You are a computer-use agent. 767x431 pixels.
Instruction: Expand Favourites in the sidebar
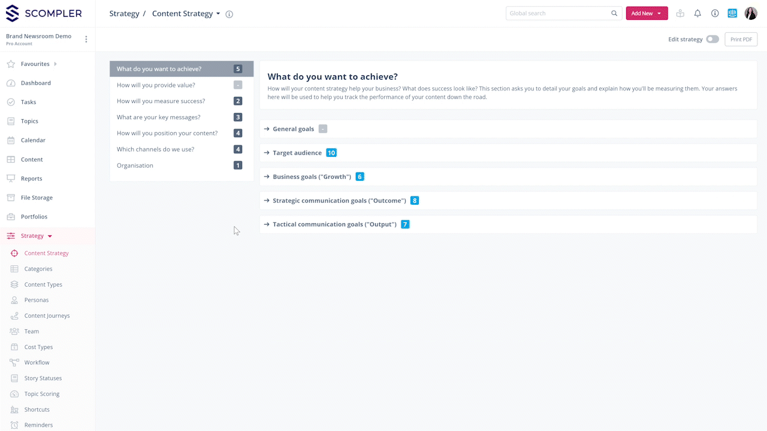pos(56,64)
